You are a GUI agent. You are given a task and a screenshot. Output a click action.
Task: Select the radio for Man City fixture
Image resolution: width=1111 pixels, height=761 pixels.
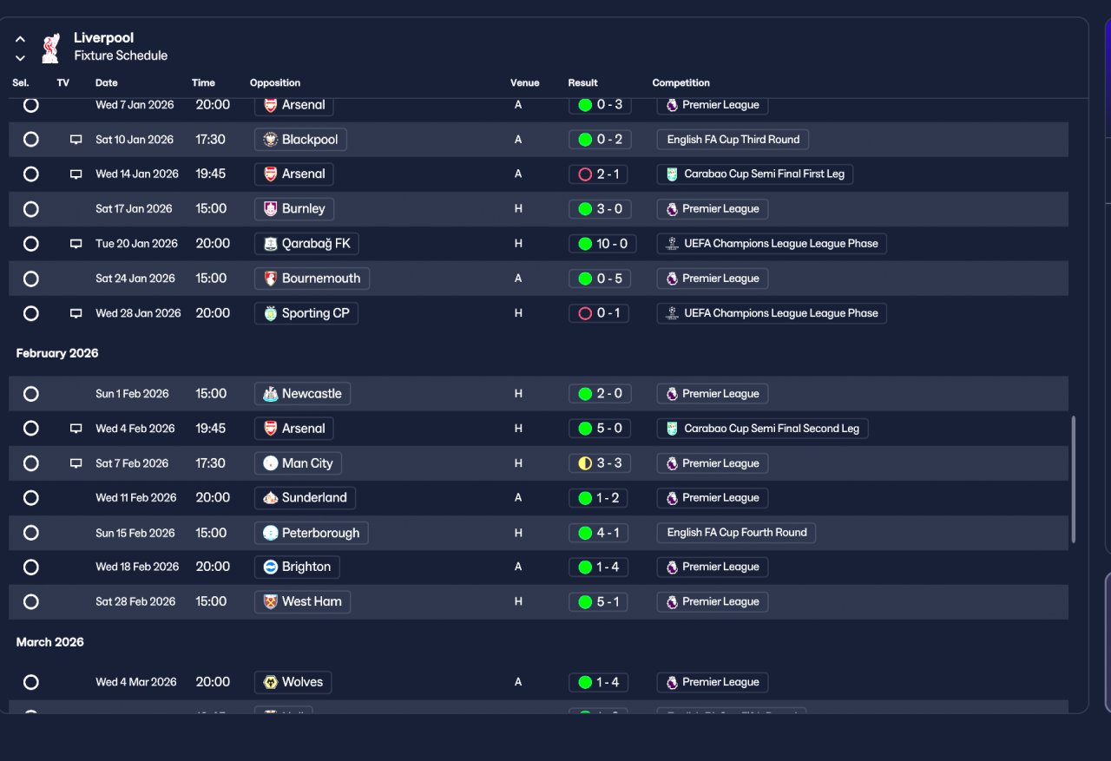[31, 463]
